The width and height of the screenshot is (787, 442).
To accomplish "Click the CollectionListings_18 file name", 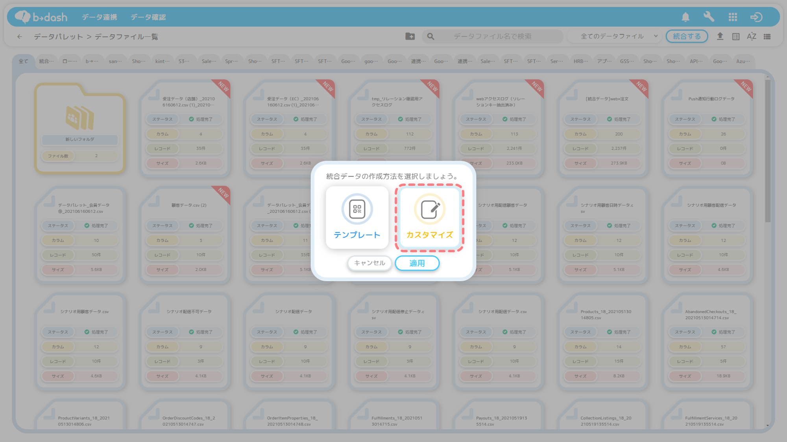I will [606, 421].
